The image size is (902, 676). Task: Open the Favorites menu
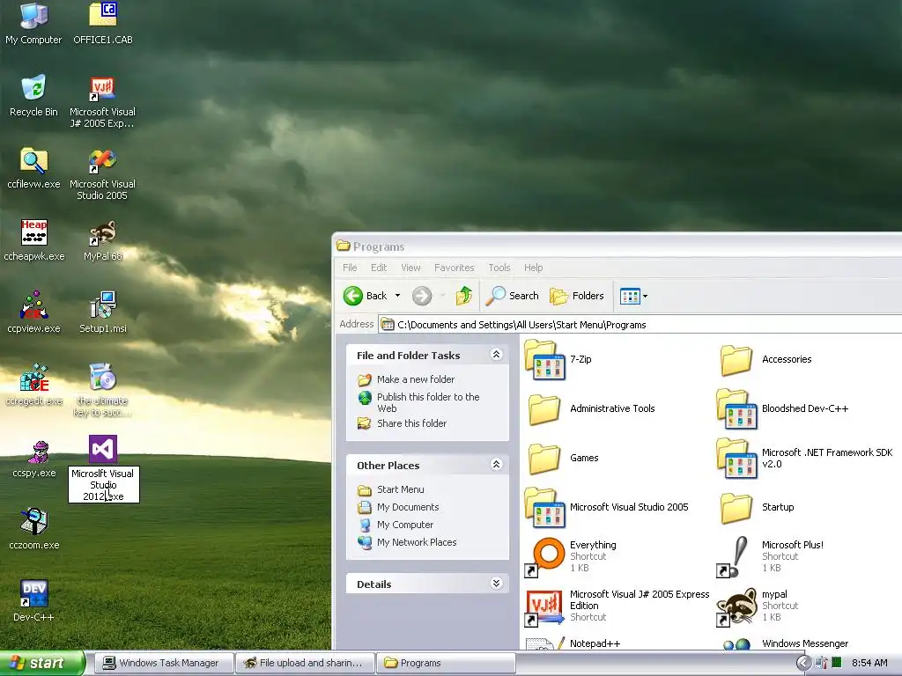454,268
